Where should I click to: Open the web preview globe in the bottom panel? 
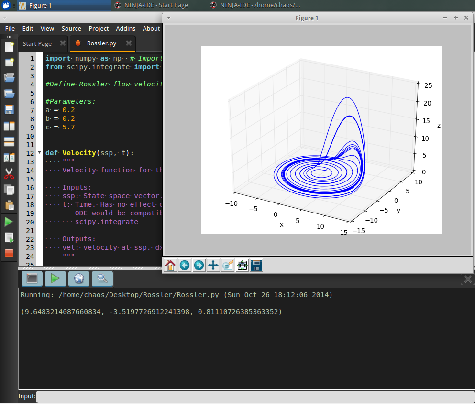click(x=79, y=279)
